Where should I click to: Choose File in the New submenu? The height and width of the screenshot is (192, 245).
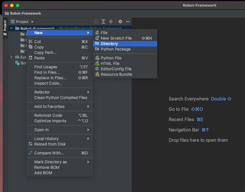click(125, 33)
